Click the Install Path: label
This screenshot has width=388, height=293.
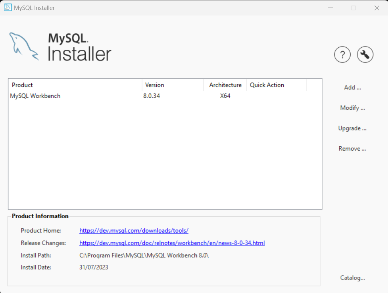pos(36,255)
